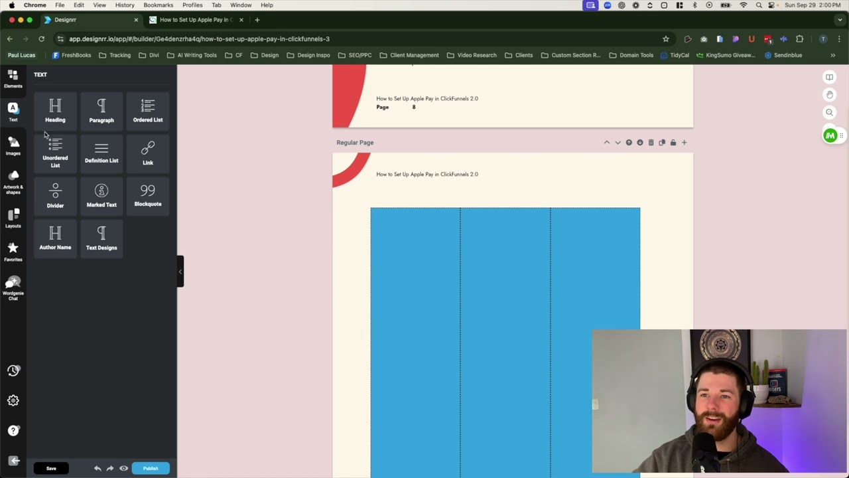Insert a Blockquote element
This screenshot has width=849, height=478.
pyautogui.click(x=148, y=196)
